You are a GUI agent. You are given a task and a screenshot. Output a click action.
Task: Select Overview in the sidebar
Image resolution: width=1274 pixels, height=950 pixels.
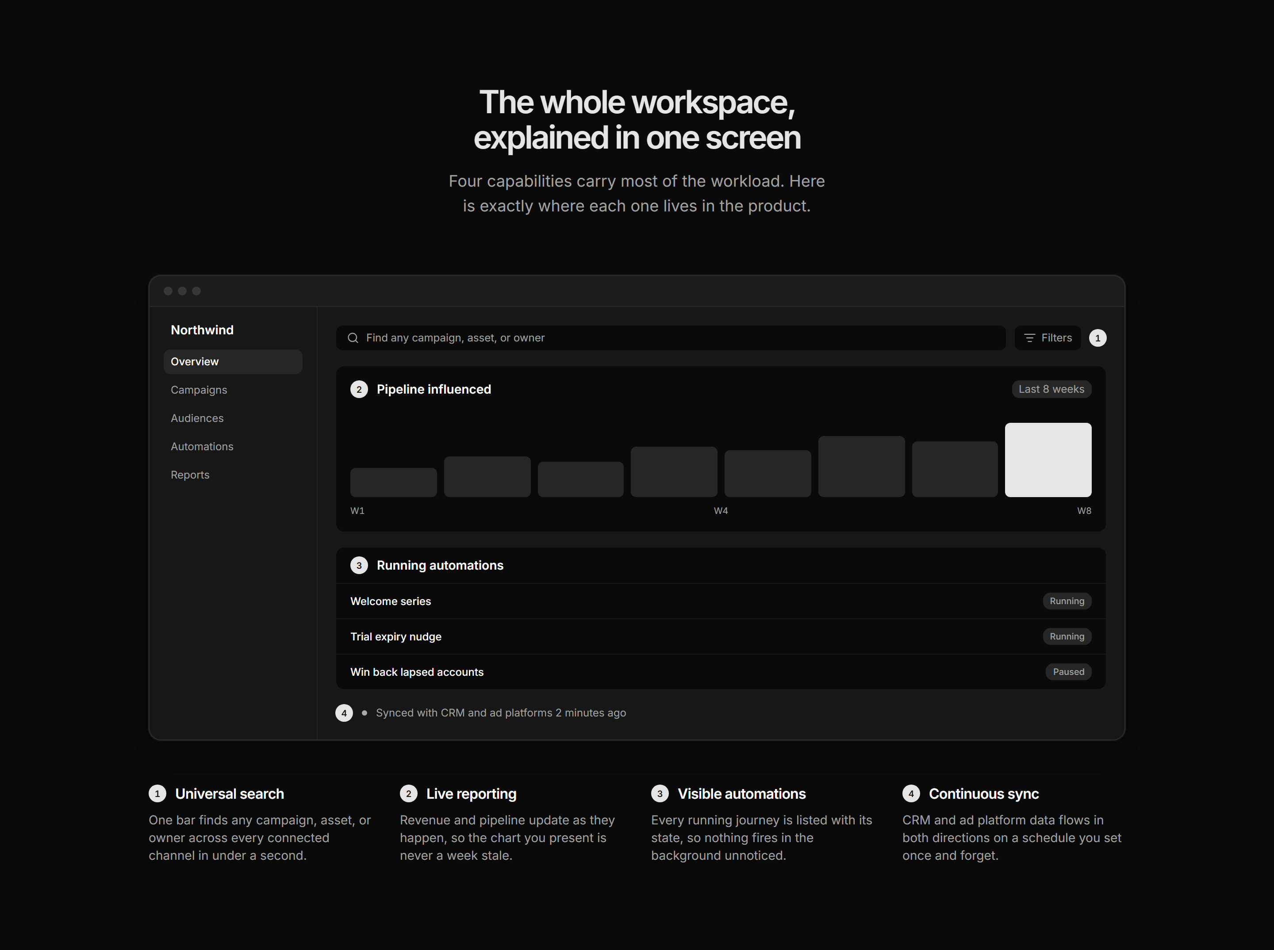coord(233,362)
